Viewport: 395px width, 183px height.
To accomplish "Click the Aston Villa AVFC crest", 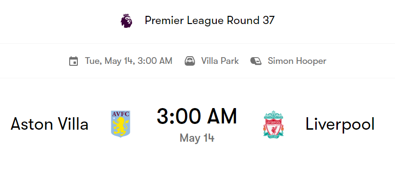I will pos(121,124).
